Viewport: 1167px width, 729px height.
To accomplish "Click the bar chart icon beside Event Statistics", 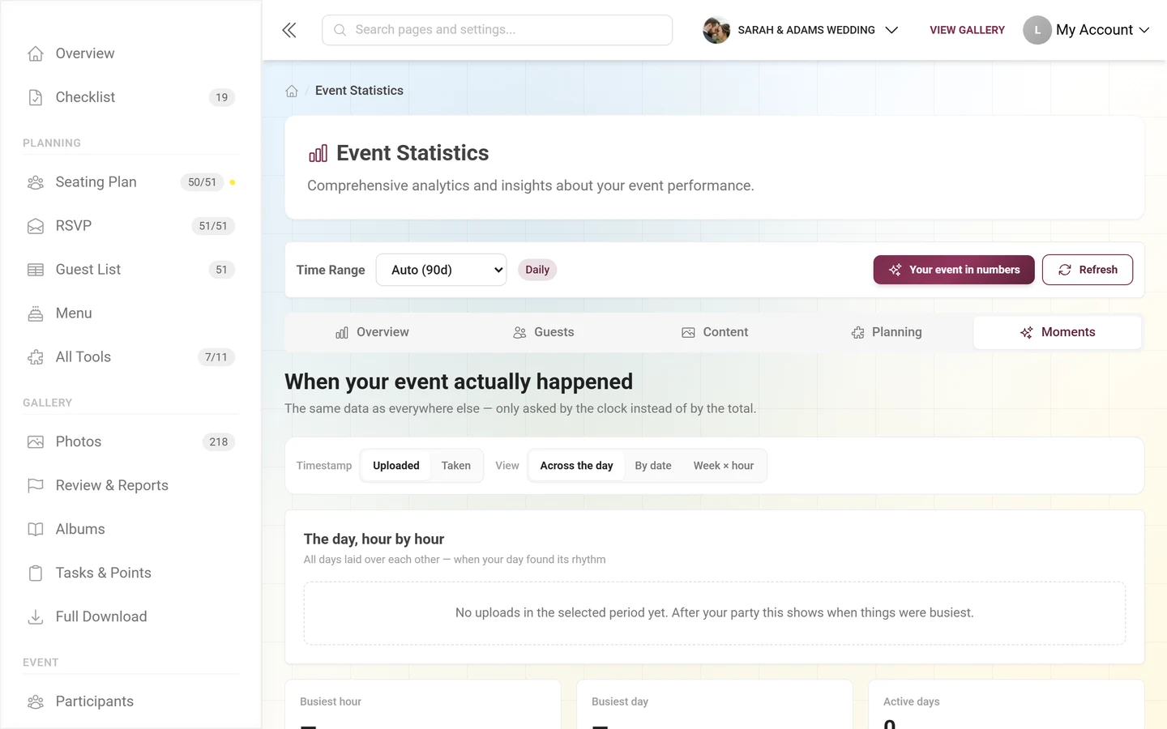I will coord(318,153).
